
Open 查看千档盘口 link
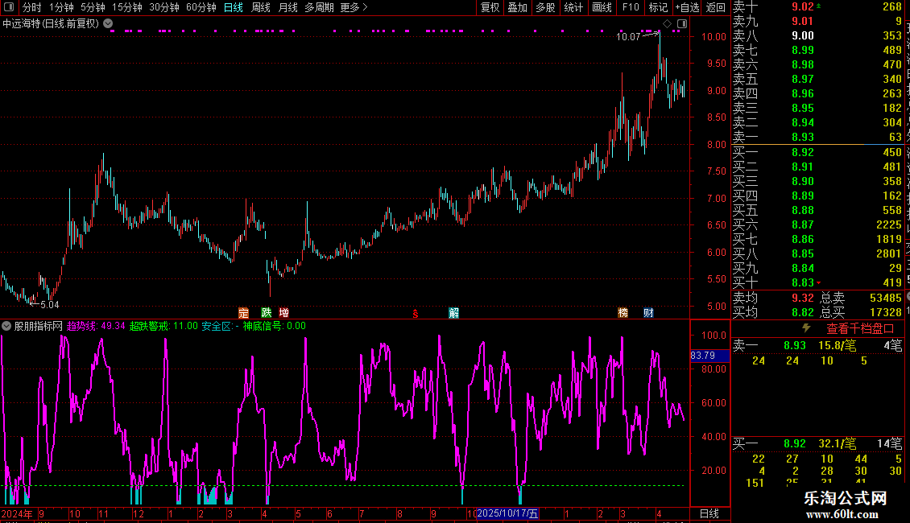pos(860,329)
